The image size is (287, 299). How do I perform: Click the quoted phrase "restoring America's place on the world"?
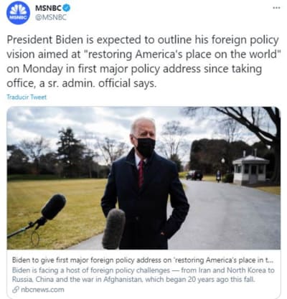tap(184, 54)
